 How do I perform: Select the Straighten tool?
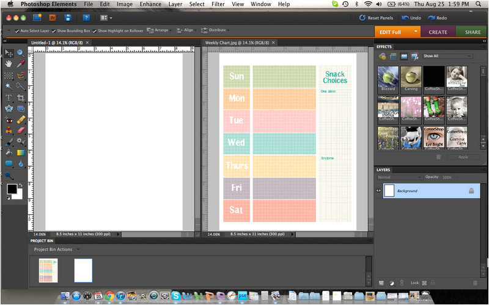tap(21, 109)
